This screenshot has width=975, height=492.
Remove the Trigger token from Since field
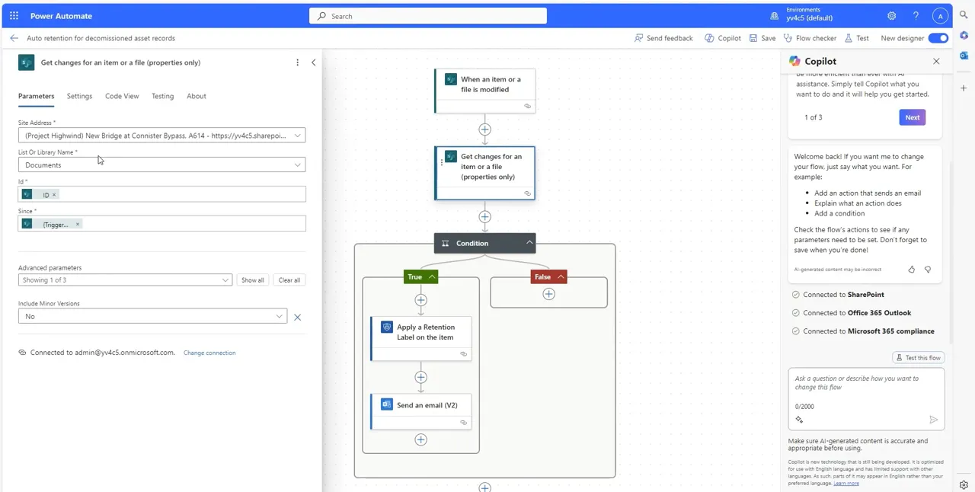[x=78, y=224]
